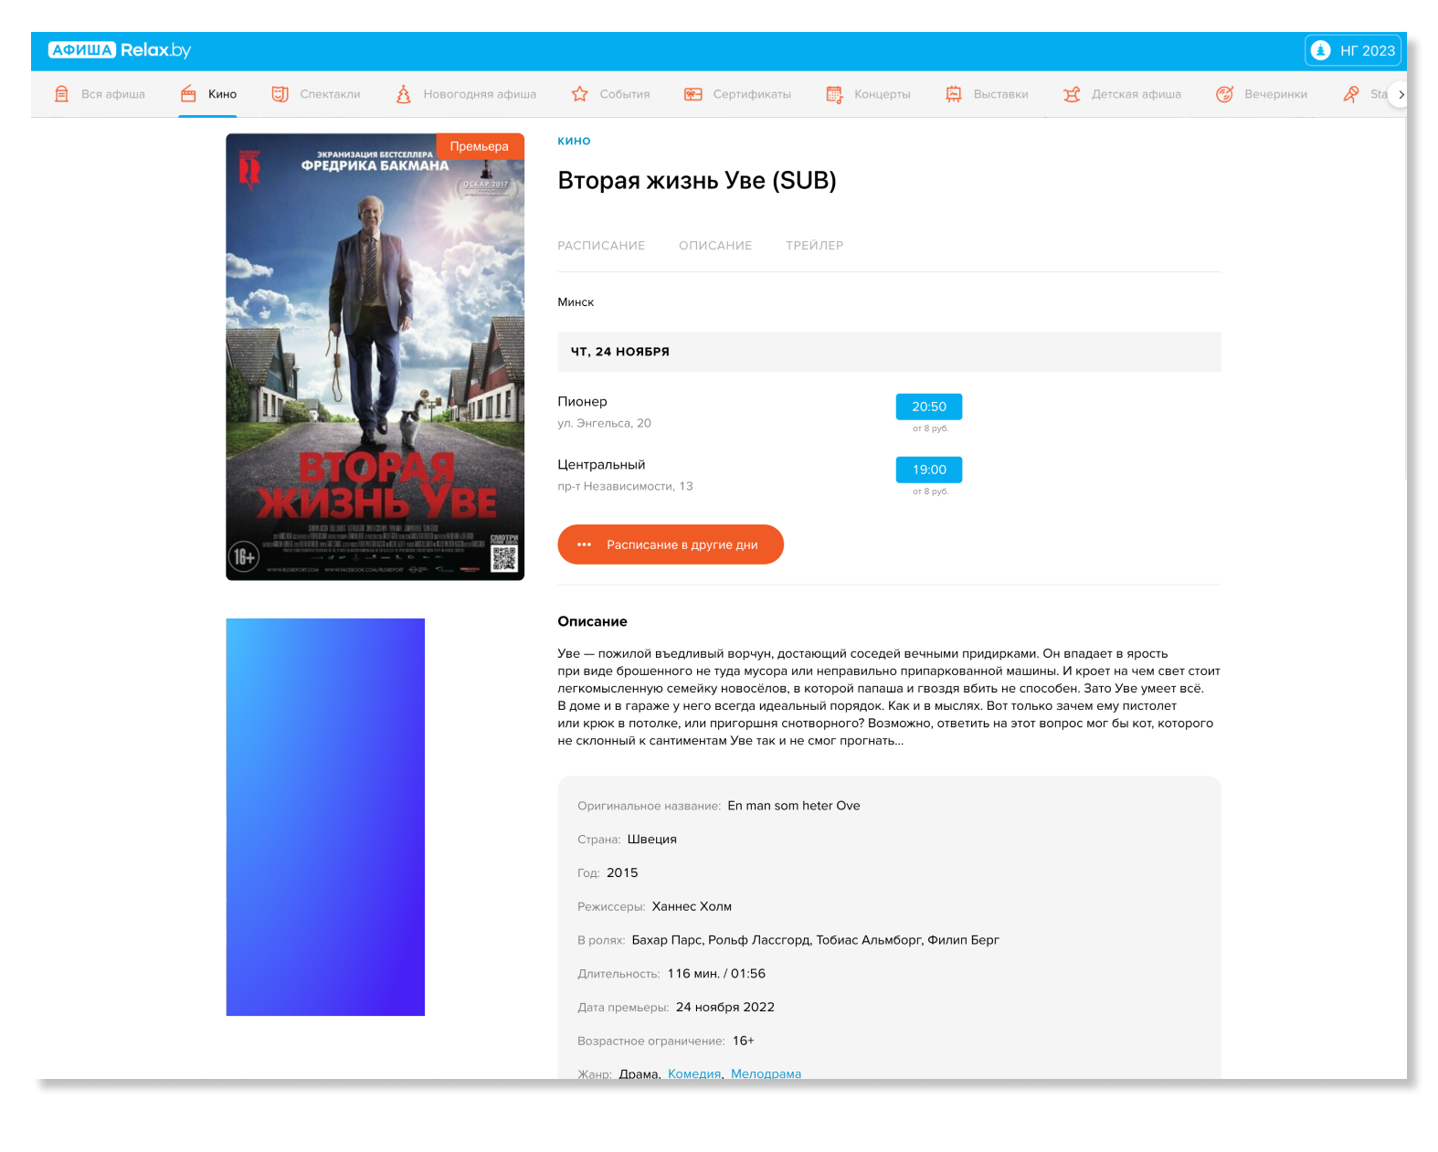Click the КИНО breadcrumb label

pos(574,141)
